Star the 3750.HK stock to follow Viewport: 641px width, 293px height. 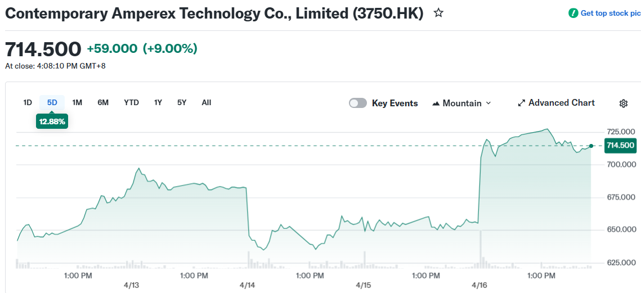(x=438, y=13)
